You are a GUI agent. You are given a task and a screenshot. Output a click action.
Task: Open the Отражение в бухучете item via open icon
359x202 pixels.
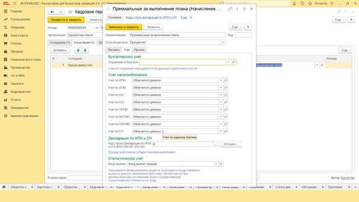coord(233,62)
